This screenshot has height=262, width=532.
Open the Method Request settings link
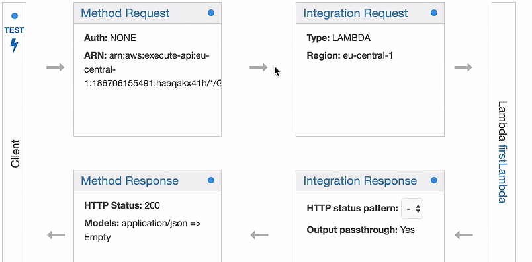[x=125, y=13]
